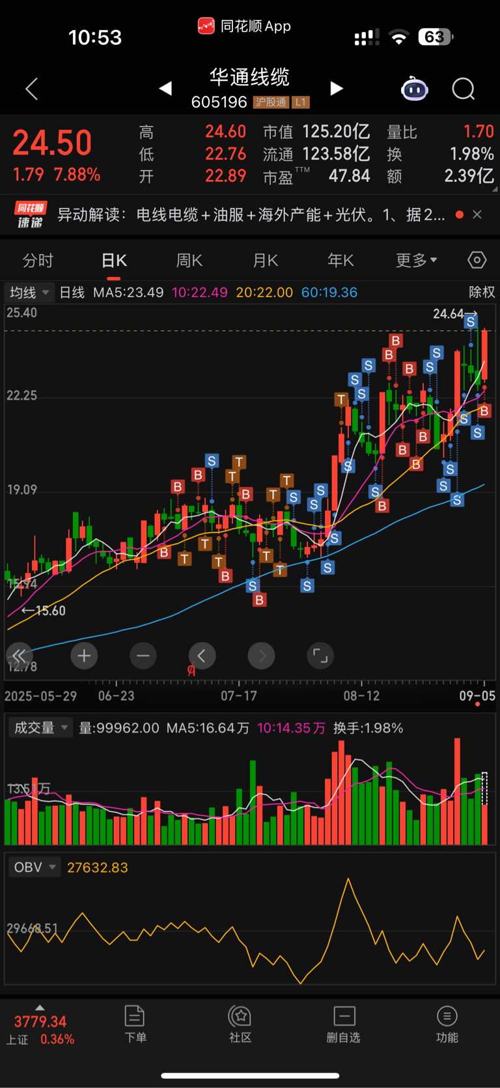Viewport: 500px width, 1088px height.
Task: Tap the battery 63 indicator
Action: [x=435, y=37]
